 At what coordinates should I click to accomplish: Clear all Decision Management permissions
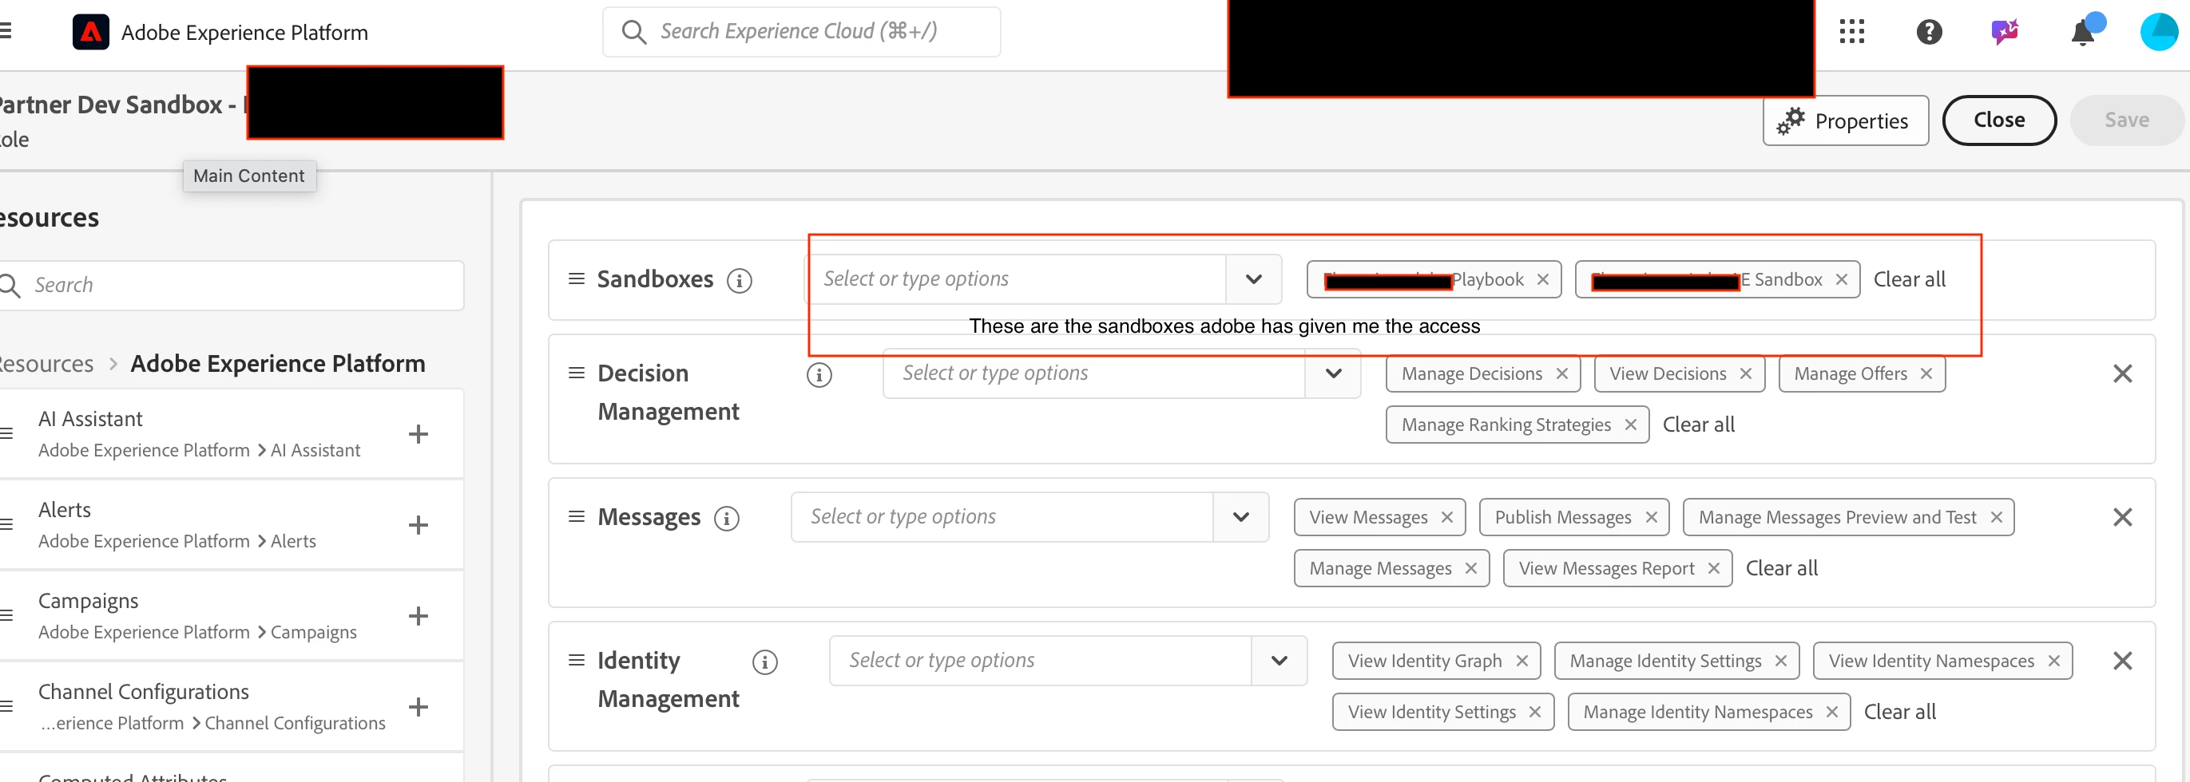[1698, 425]
